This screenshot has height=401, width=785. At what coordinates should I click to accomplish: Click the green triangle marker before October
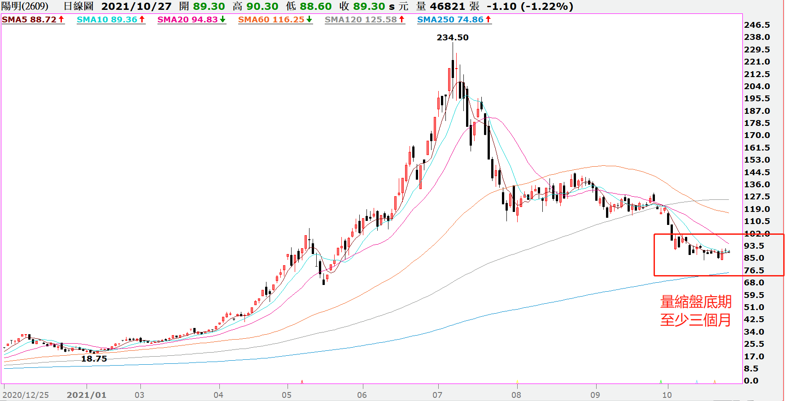(x=661, y=382)
